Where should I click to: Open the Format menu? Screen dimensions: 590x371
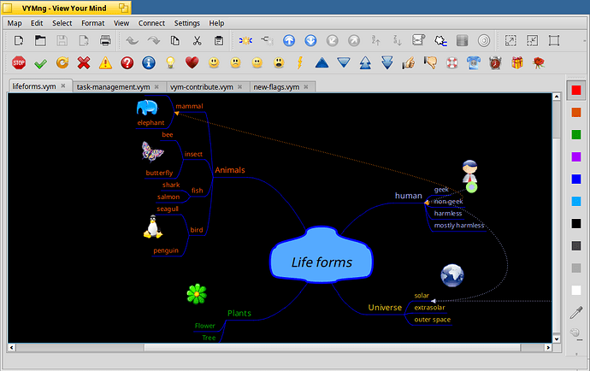pos(93,23)
